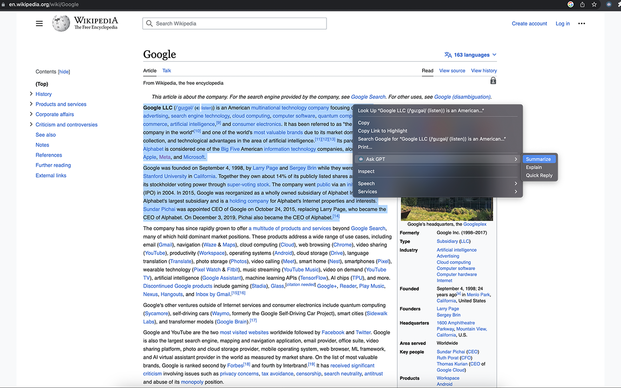Focus the Search Wikipedia input field
Viewport: 621px width, 388px height.
pyautogui.click(x=234, y=23)
